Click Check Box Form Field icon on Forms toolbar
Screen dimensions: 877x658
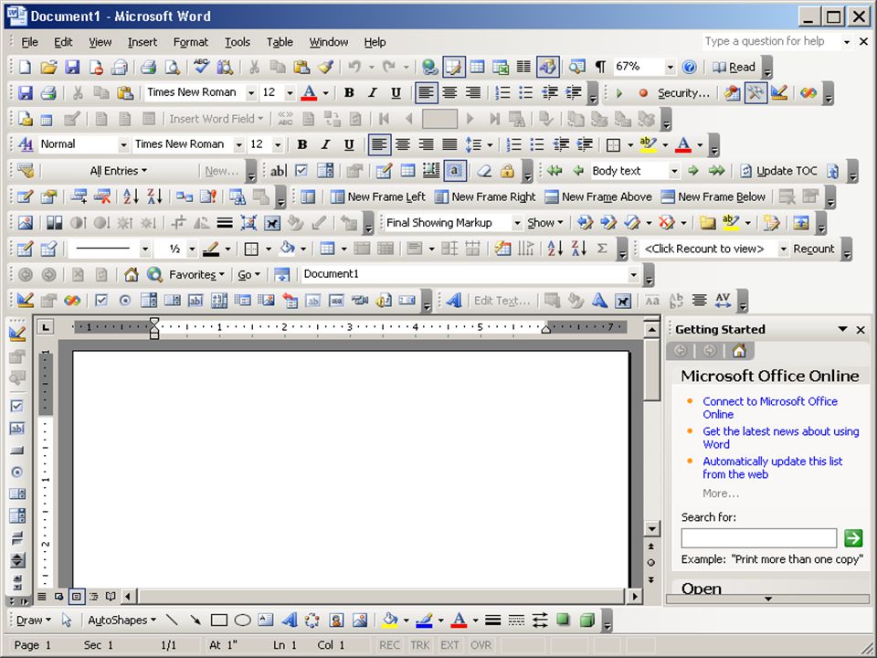click(301, 171)
